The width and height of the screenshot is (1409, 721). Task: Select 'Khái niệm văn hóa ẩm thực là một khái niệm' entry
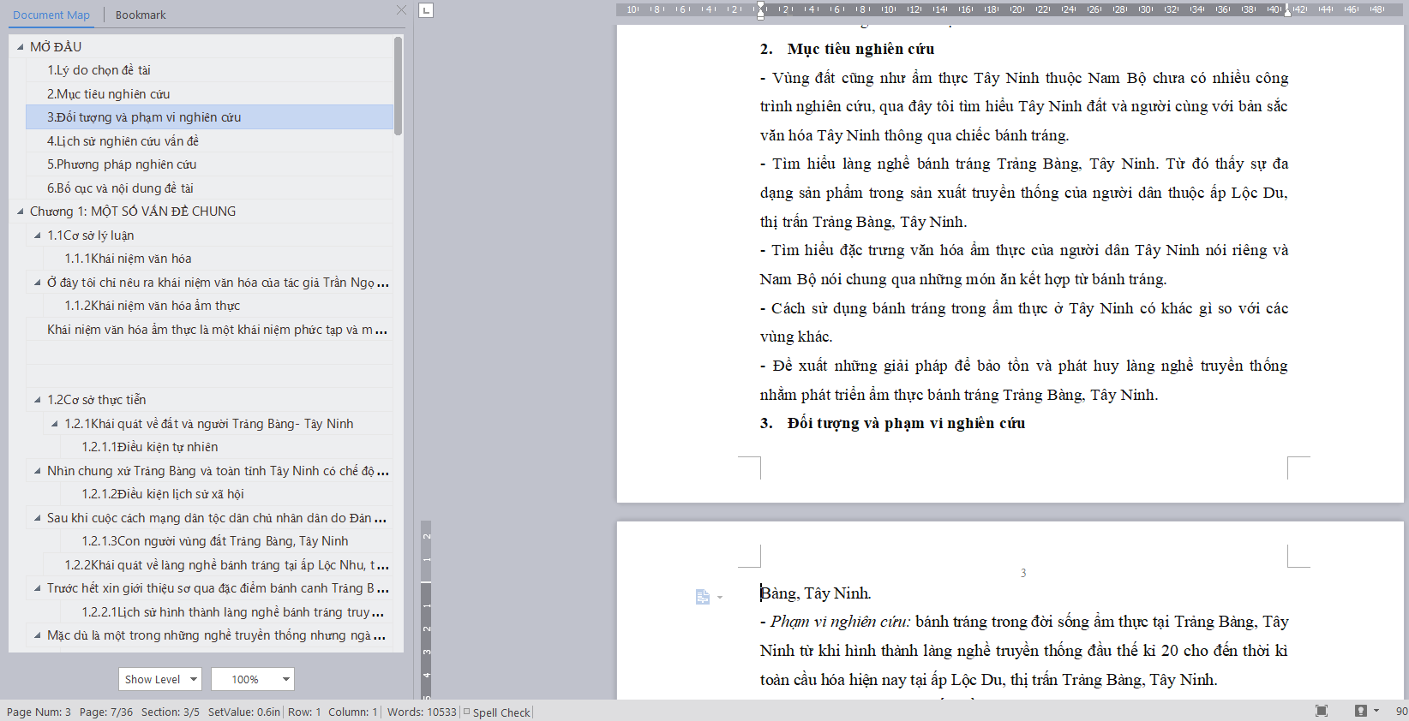click(x=209, y=330)
